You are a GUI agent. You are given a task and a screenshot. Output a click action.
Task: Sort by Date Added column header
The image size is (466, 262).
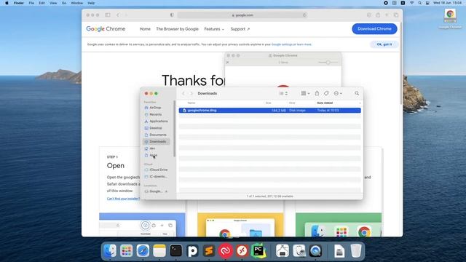click(x=325, y=103)
